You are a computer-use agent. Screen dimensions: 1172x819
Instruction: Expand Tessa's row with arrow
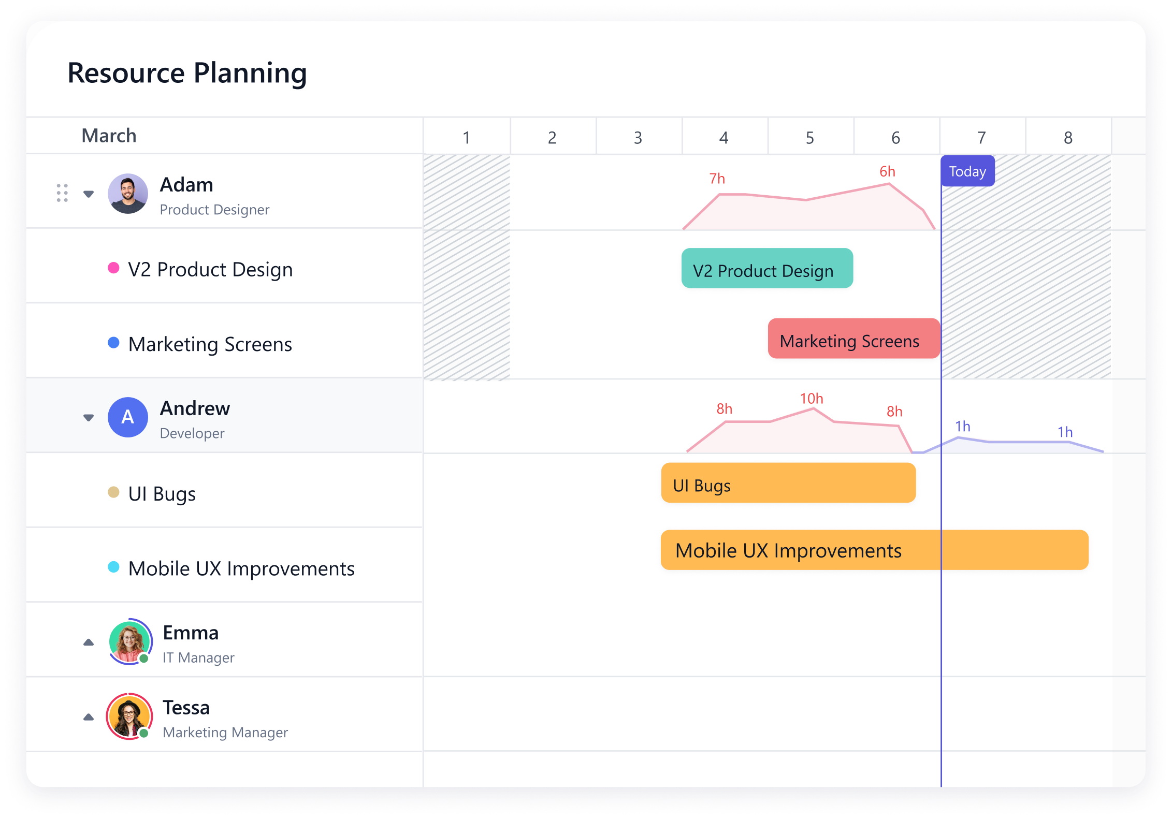89,717
